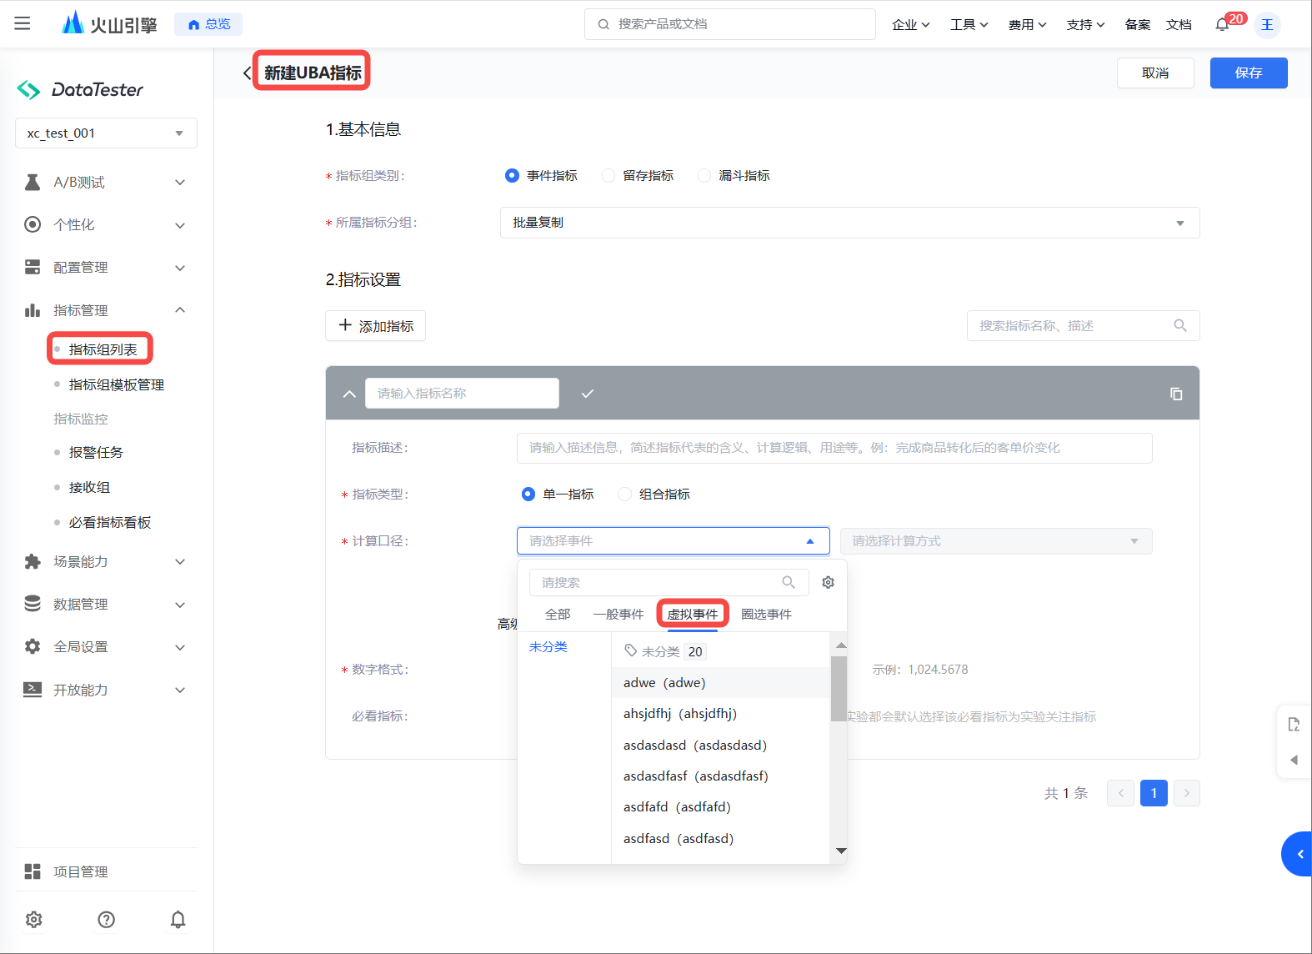Expand 全局设置 sidebar menu
The image size is (1312, 954).
pyautogui.click(x=106, y=646)
